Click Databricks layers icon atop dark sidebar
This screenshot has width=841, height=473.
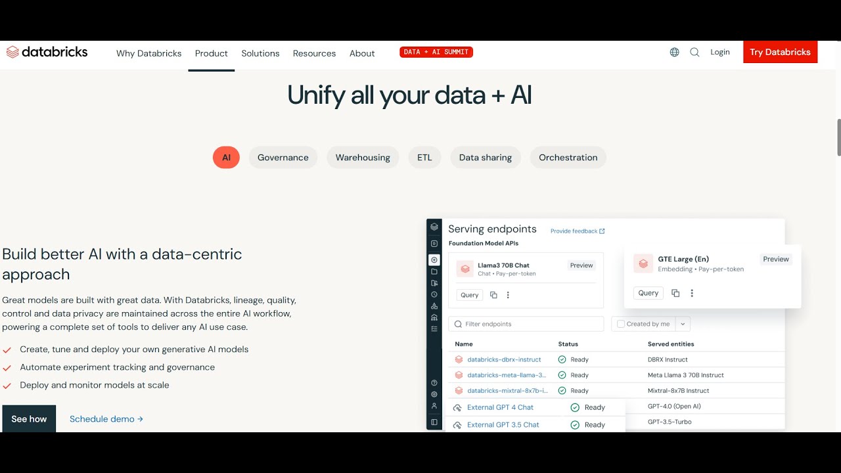434,227
